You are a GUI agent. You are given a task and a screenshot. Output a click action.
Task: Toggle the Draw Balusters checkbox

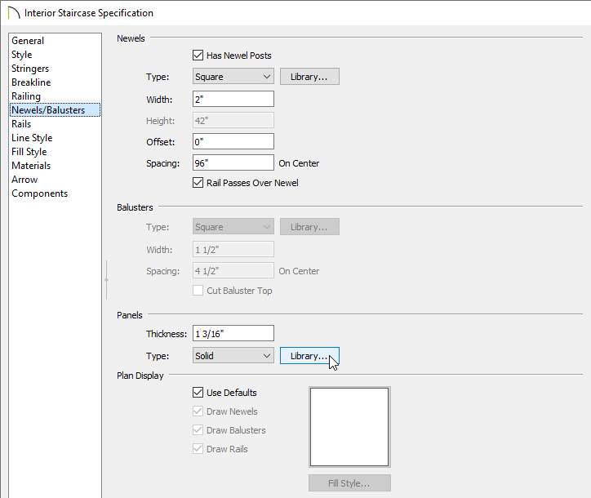click(x=198, y=430)
